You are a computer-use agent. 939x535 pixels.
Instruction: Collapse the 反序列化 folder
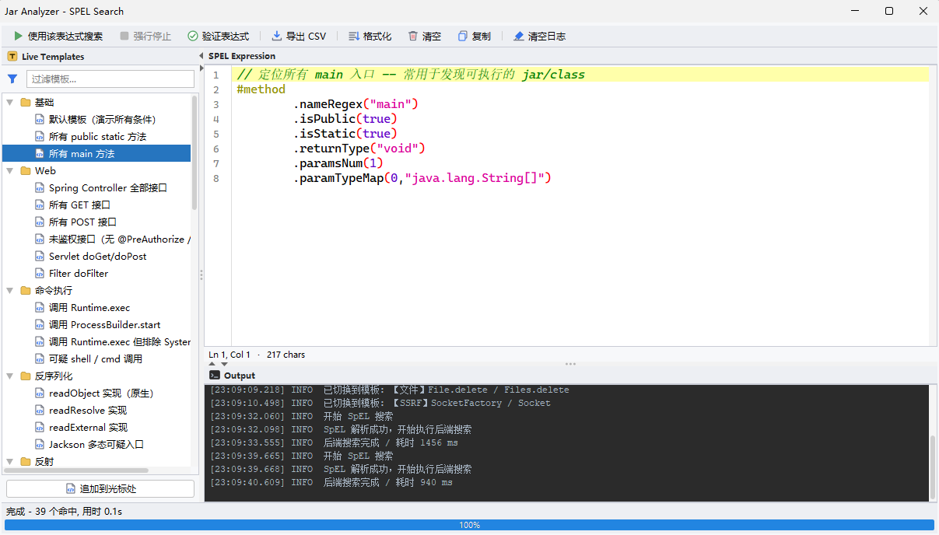pyautogui.click(x=10, y=376)
